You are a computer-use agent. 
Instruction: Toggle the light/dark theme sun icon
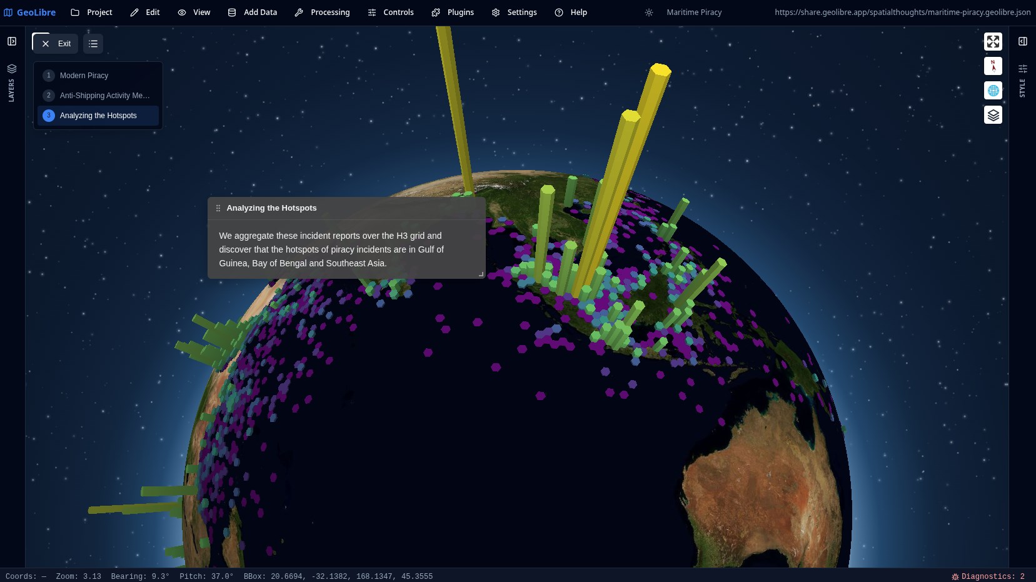click(x=649, y=13)
